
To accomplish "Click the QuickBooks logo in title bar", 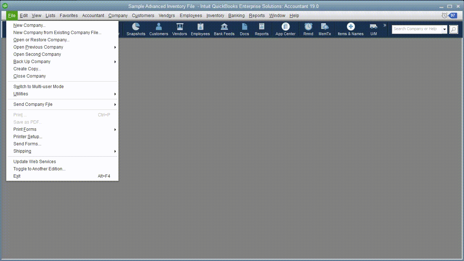I will (5, 6).
